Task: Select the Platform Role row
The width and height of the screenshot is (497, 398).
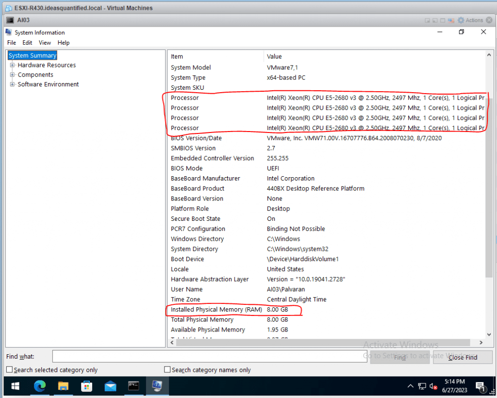Action: (327, 209)
